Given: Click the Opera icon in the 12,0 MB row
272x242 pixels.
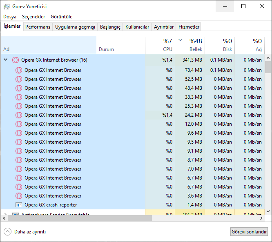Looking at the screenshot, I should tap(19, 124).
